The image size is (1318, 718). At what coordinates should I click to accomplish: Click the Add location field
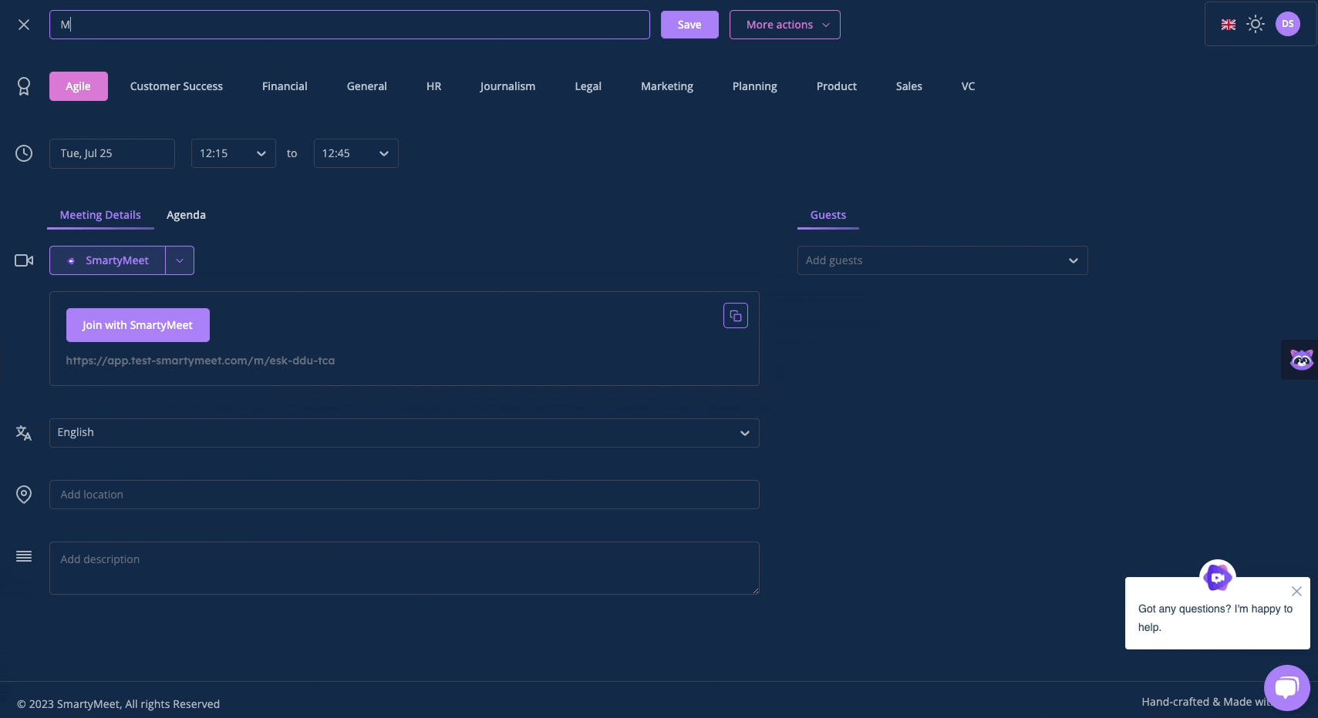[x=404, y=495]
